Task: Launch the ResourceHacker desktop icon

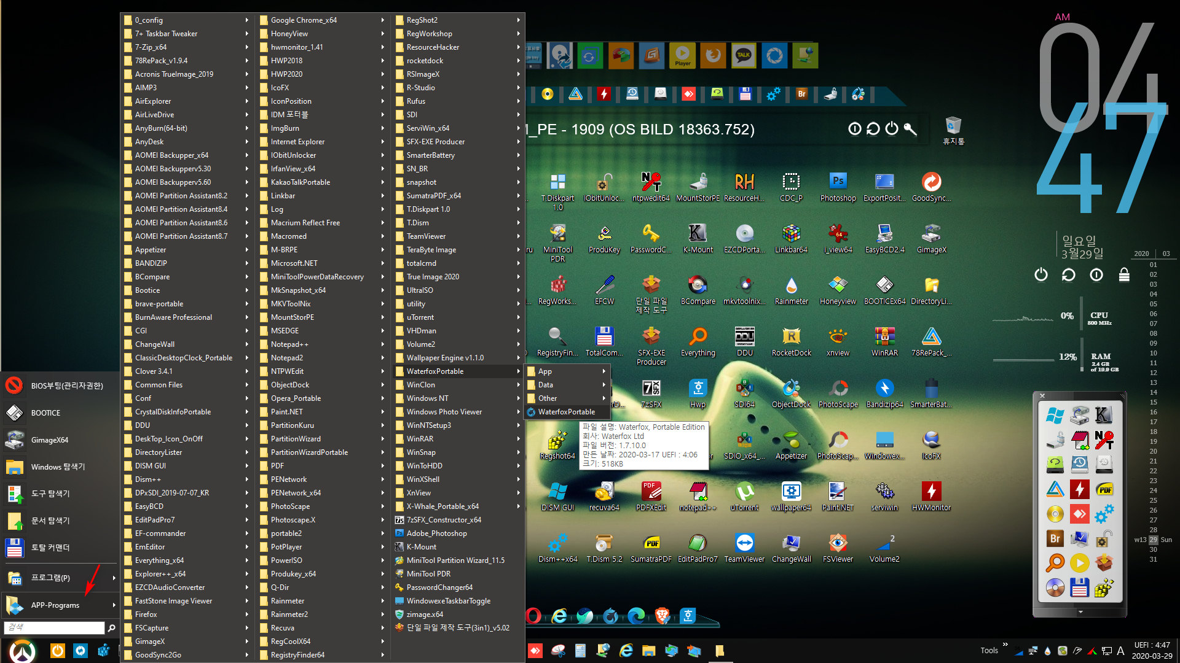Action: click(744, 187)
